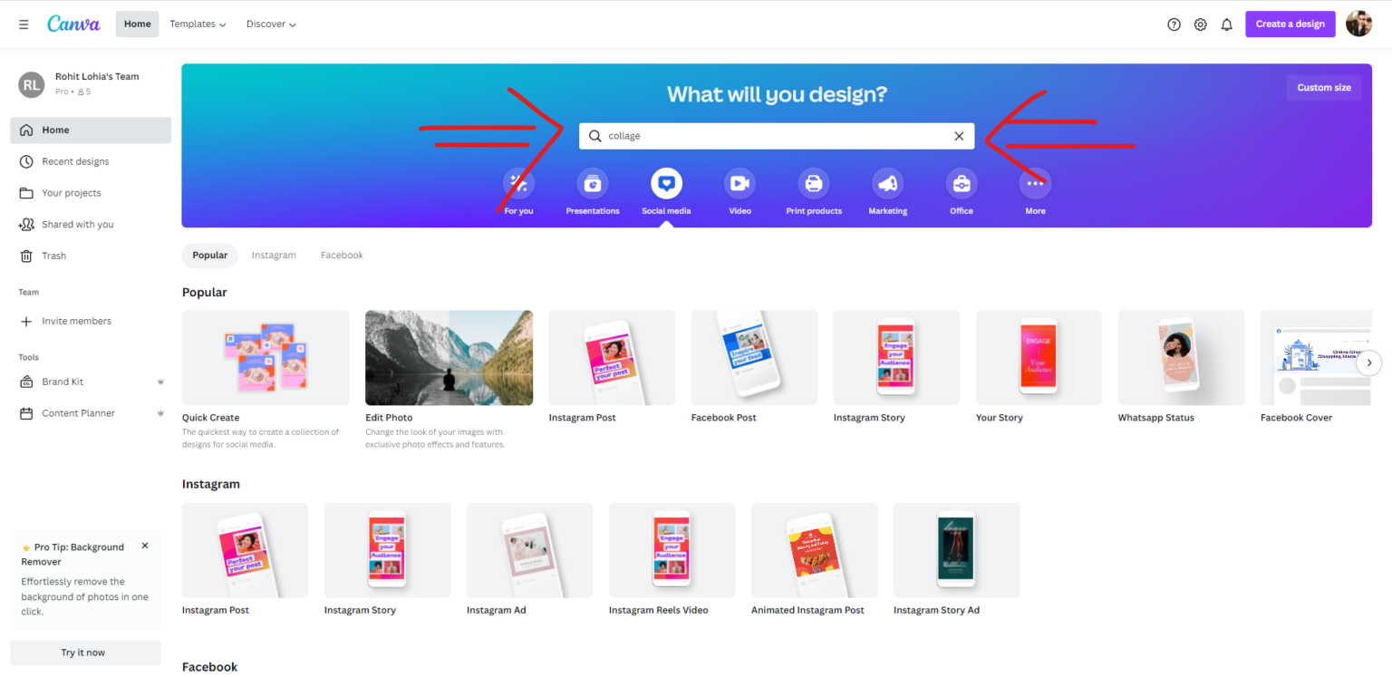The height and width of the screenshot is (677, 1392).
Task: Click the Video category icon
Action: click(739, 184)
